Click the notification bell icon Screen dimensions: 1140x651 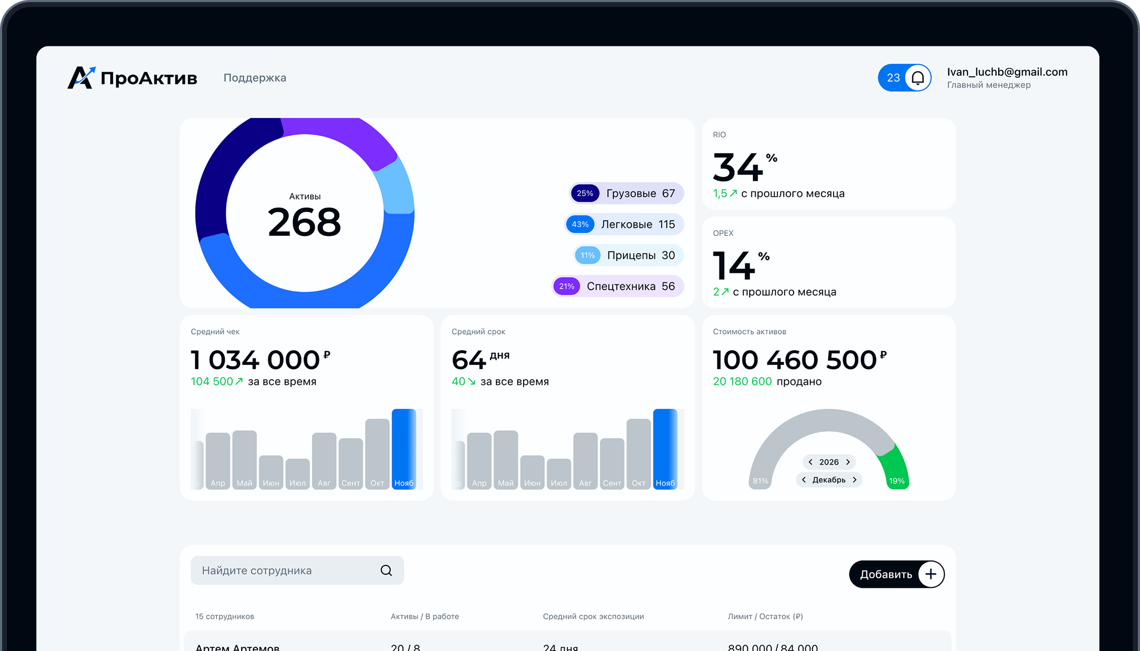click(x=917, y=78)
